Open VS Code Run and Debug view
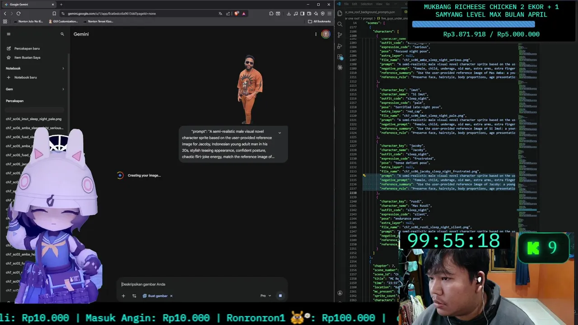This screenshot has height=325, width=578. click(340, 46)
